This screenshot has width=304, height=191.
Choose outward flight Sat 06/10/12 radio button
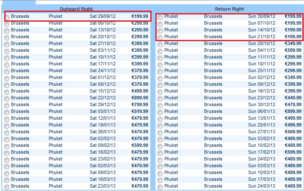pos(7,24)
